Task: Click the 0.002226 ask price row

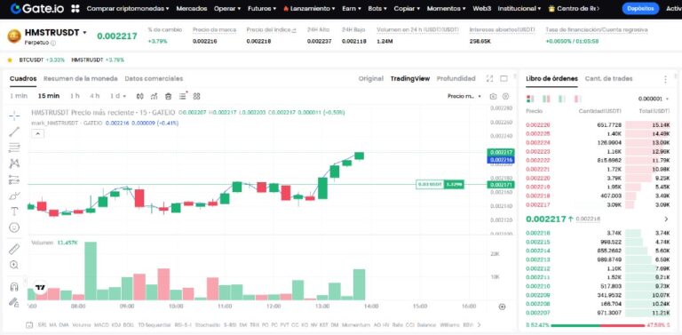Action: [598, 125]
